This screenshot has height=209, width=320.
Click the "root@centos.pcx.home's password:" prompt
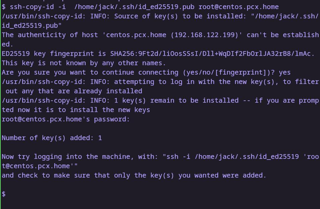(x=66, y=119)
